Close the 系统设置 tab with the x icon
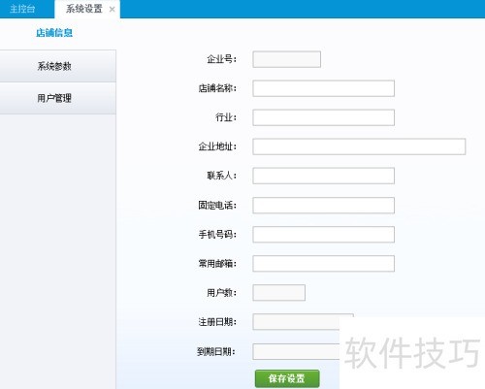 [112, 10]
